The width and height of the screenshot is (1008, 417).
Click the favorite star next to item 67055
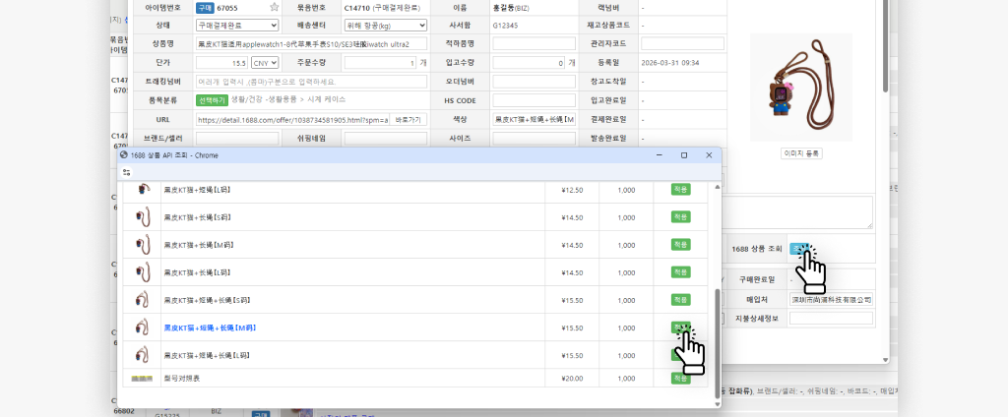[x=275, y=8]
